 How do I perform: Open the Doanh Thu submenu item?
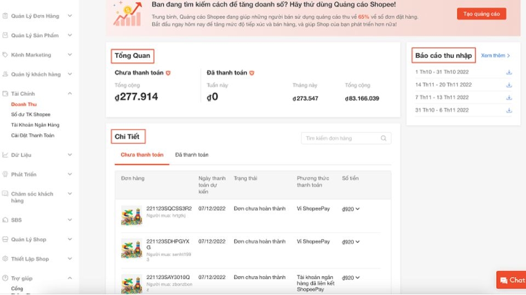pos(24,104)
